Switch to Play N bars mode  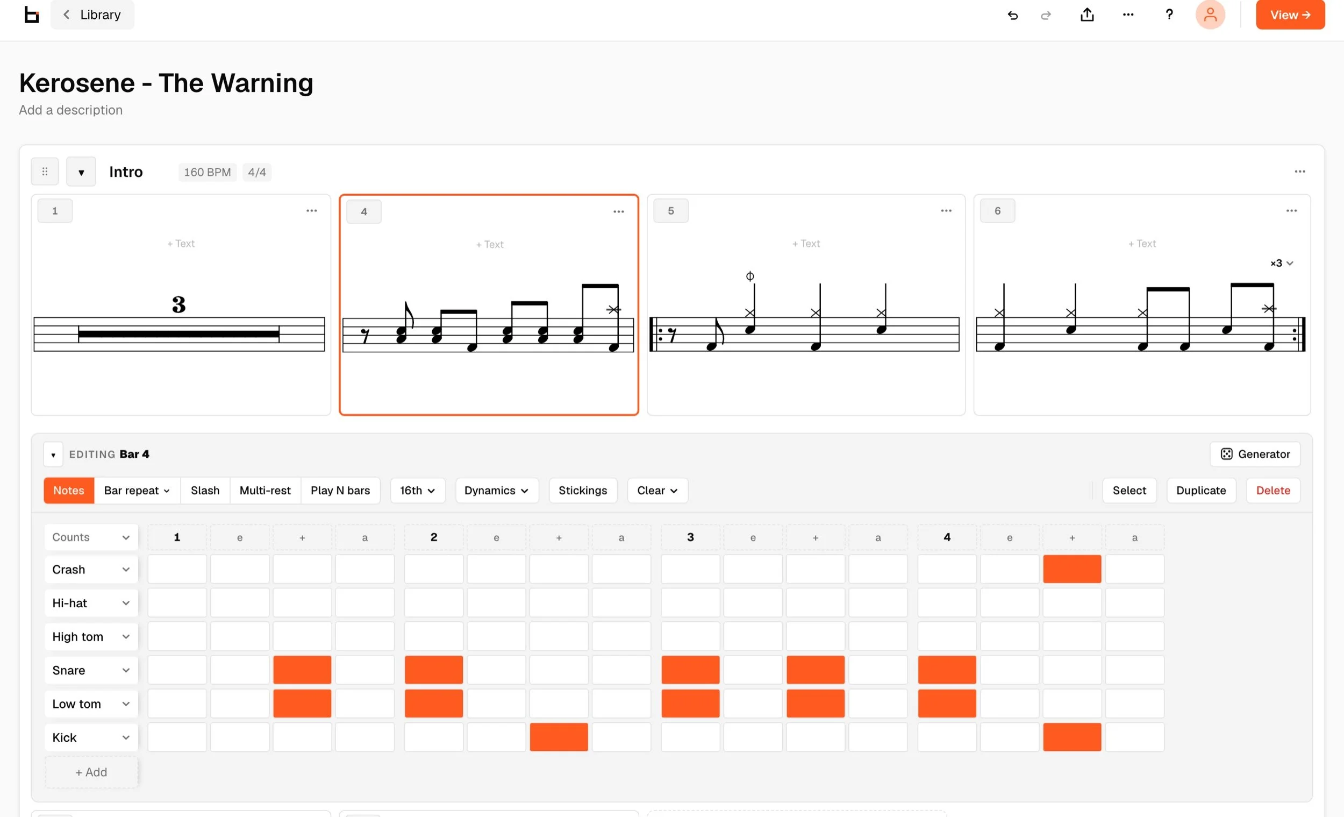[x=340, y=491]
